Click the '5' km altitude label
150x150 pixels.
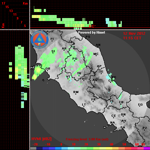pyautogui.click(x=25, y=26)
